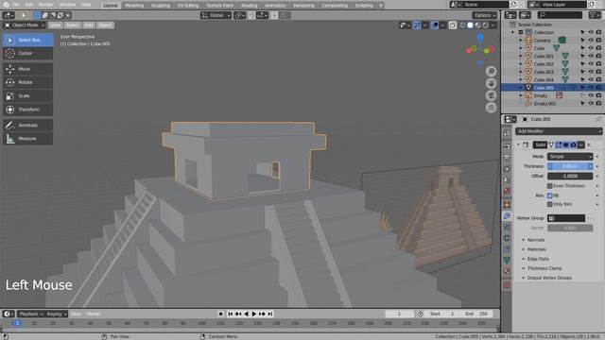Image resolution: width=605 pixels, height=340 pixels.
Task: Switch to rendered viewport shading
Action: pos(485,25)
